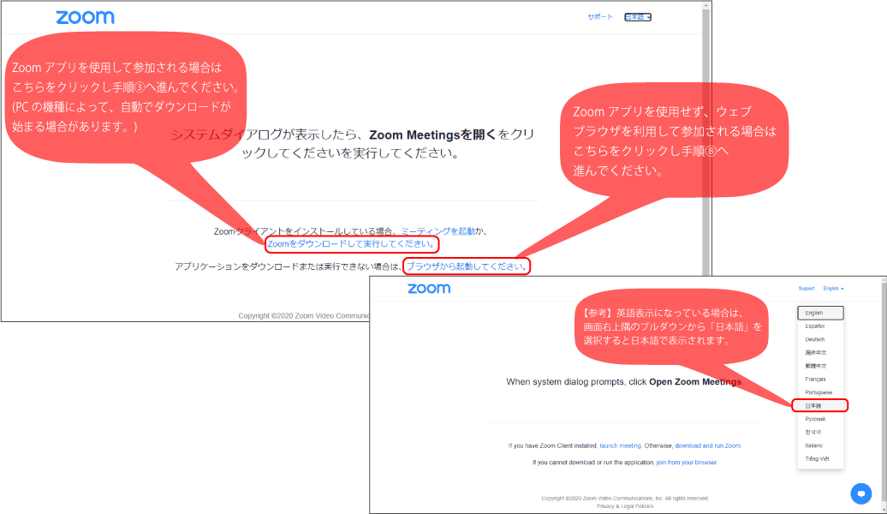Viewport: 887px width, 514px height.
Task: Click the English page vertical scrollbar
Action: [x=884, y=395]
